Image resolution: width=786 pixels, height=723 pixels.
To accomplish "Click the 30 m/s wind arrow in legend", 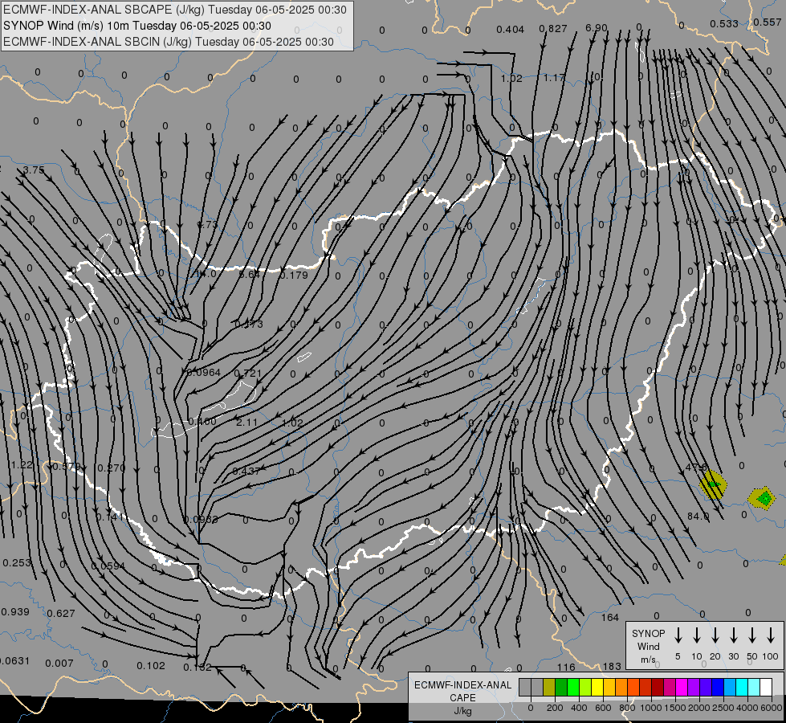I will [733, 635].
